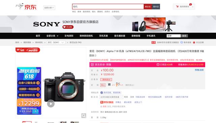Open the 手机通讯 menu item

(151, 36)
